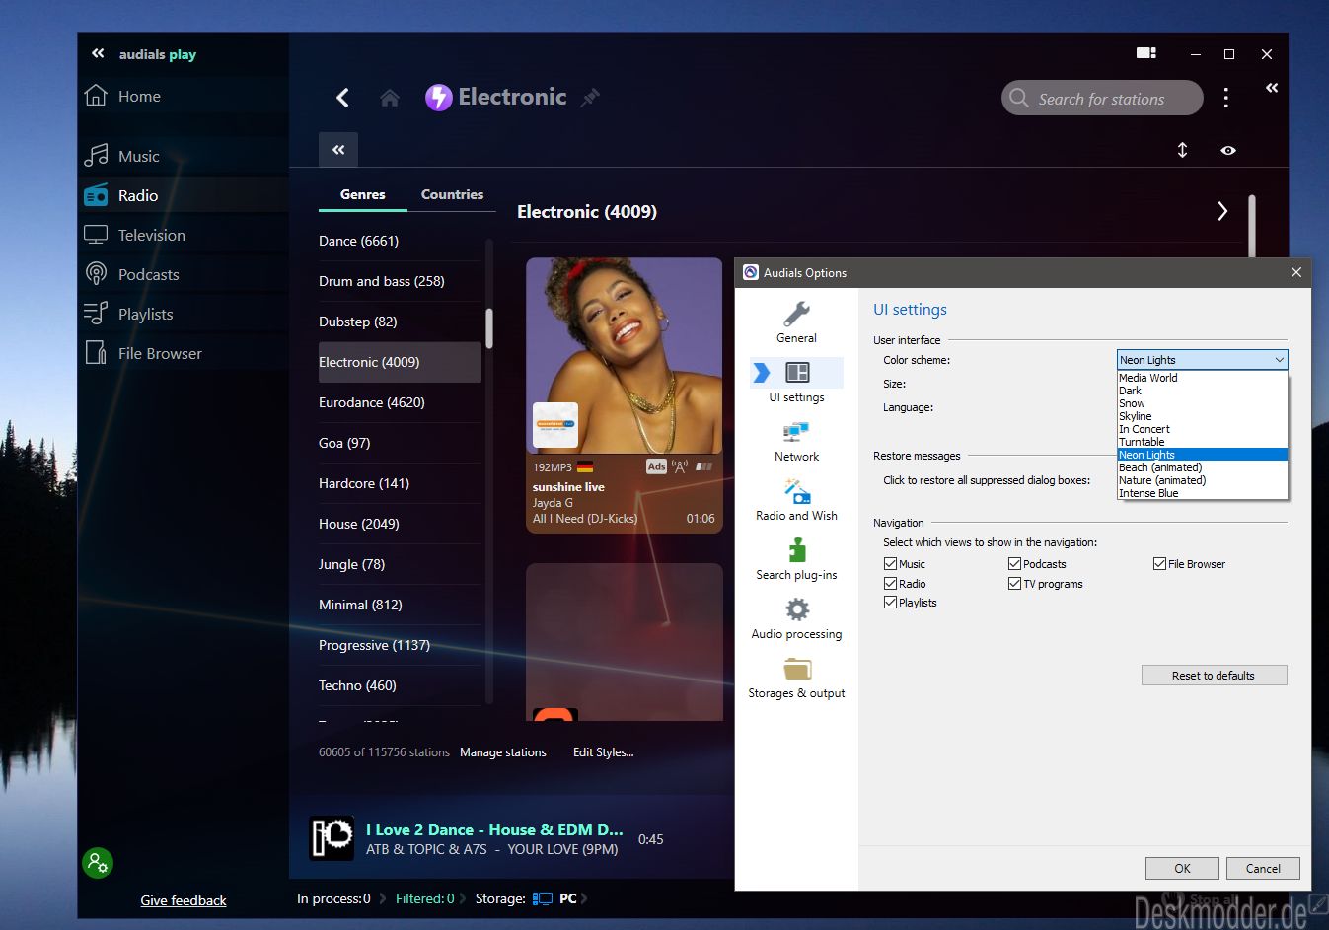
Task: Select Dance (6661) genre
Action: 400,241
